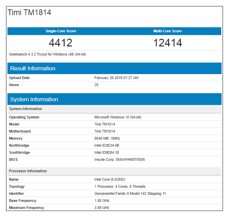Click the processor Name label
229x217 pixels.
(14, 179)
